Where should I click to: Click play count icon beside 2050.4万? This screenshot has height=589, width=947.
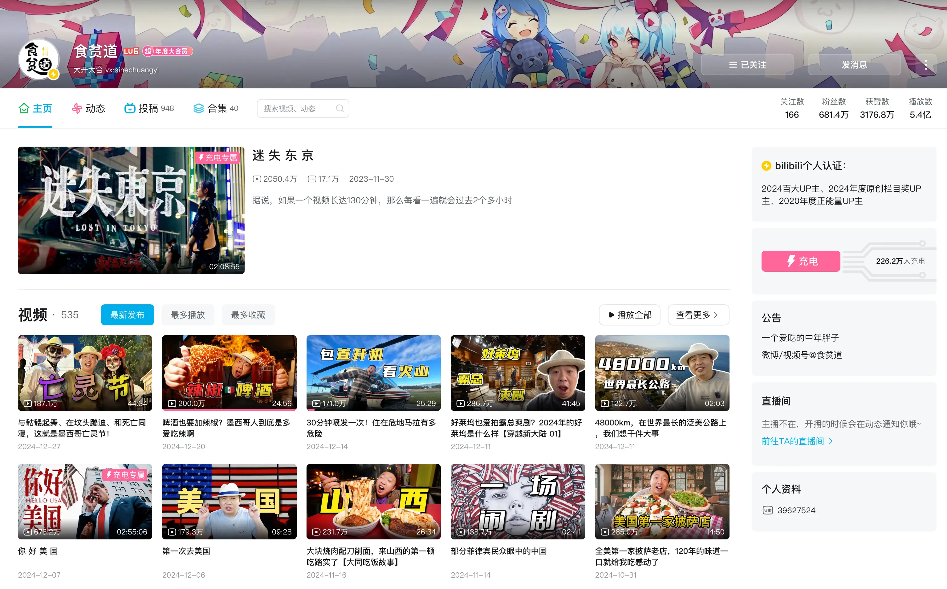[x=257, y=179]
